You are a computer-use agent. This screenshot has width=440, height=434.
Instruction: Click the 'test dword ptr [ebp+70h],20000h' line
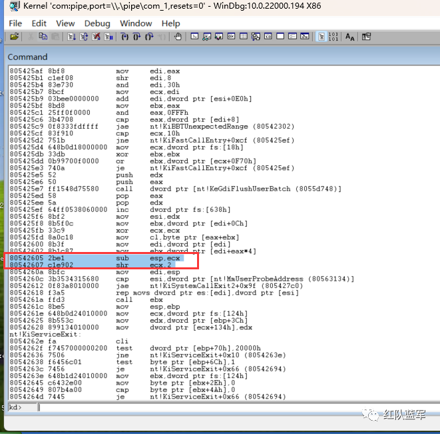[135, 348]
